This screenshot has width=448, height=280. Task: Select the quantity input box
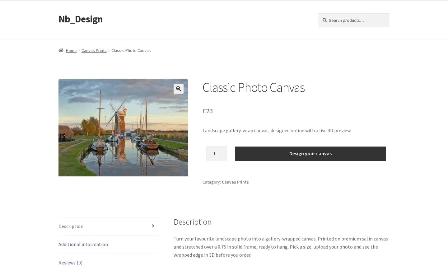point(217,154)
